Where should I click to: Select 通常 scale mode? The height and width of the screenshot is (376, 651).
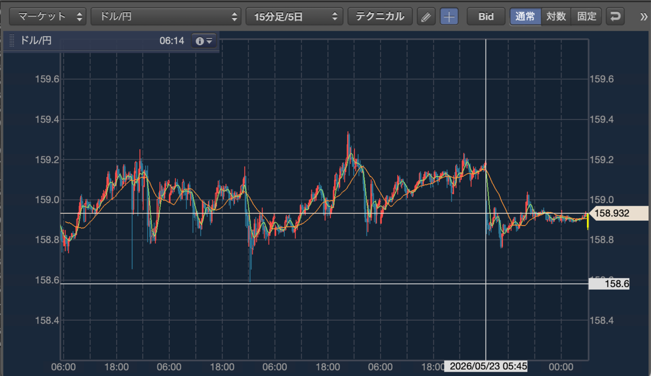click(525, 16)
